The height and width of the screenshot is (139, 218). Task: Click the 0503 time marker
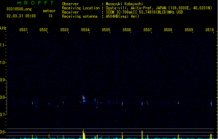(x=64, y=30)
